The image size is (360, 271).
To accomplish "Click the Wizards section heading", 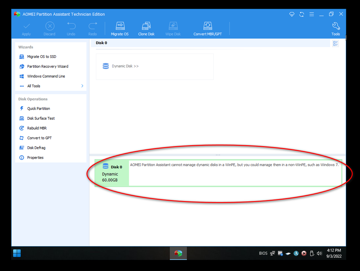I will 26,47.
